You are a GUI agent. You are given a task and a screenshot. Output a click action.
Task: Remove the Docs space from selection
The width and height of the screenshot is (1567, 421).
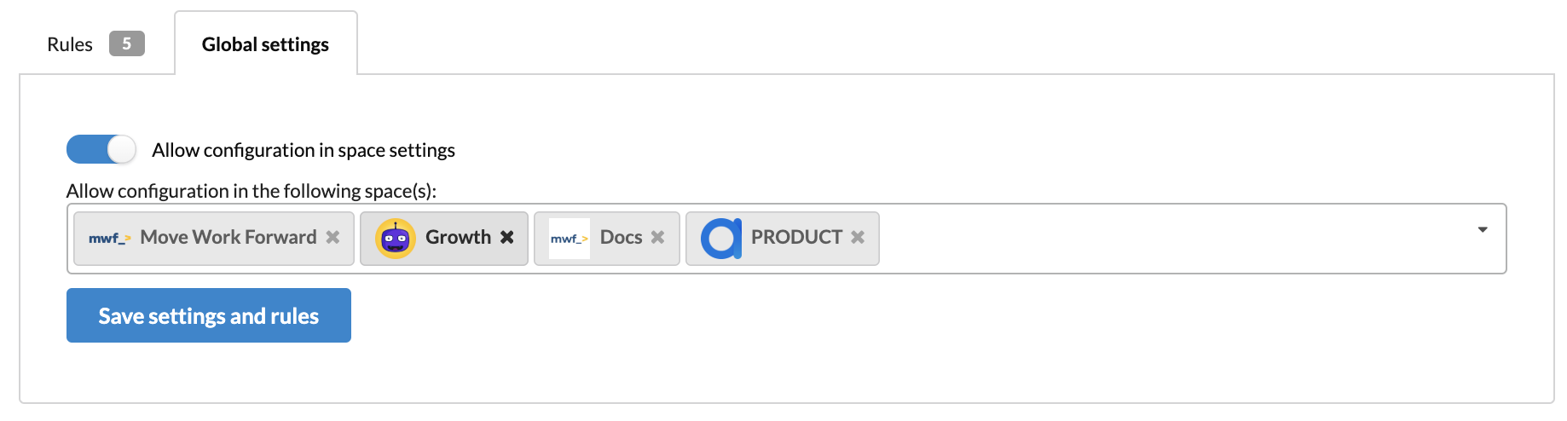pos(657,238)
